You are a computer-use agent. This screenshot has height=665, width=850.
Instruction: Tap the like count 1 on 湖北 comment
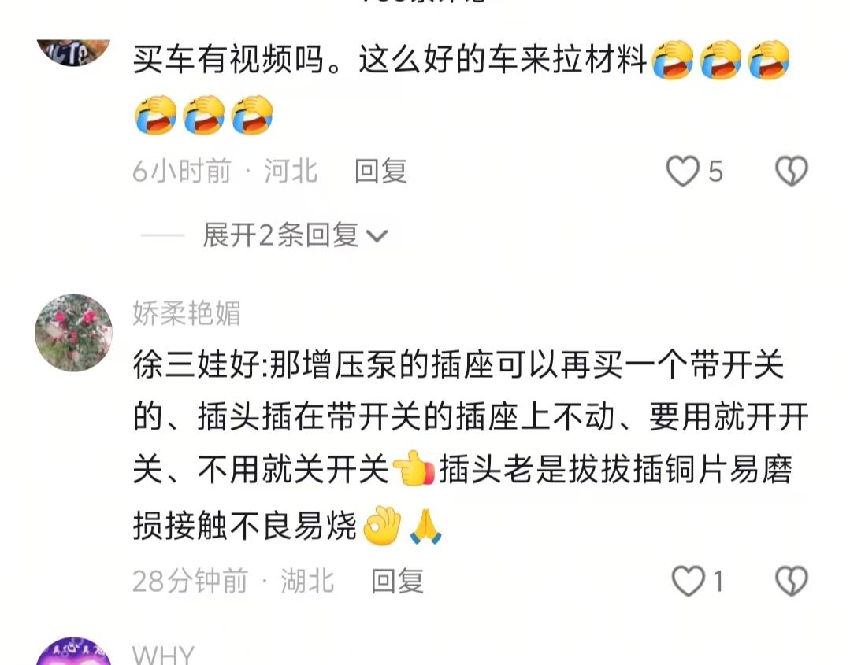click(x=718, y=582)
